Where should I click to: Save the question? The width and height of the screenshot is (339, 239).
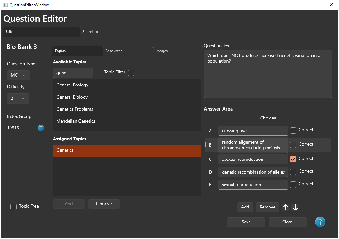point(246,222)
